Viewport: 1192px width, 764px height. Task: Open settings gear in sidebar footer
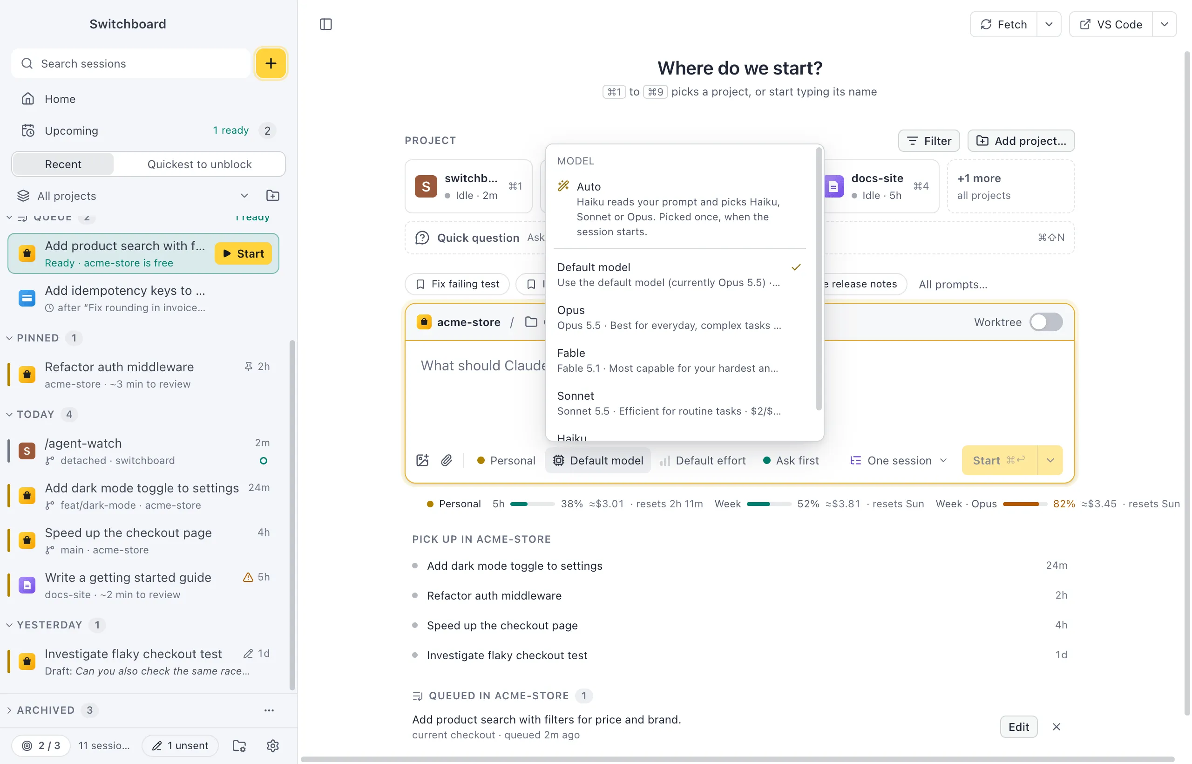pos(273,746)
